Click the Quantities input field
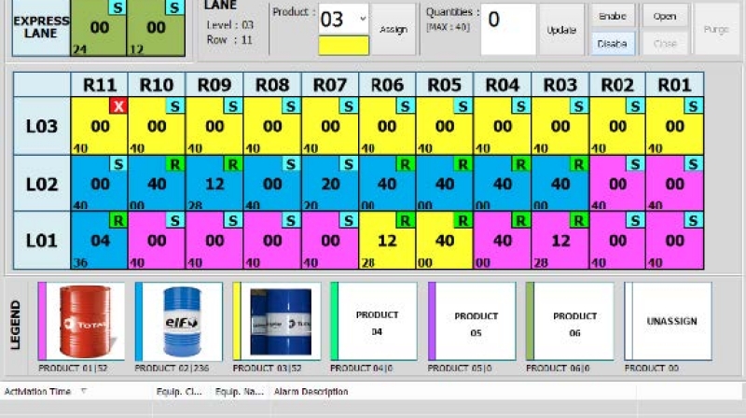746x418 pixels. click(507, 29)
